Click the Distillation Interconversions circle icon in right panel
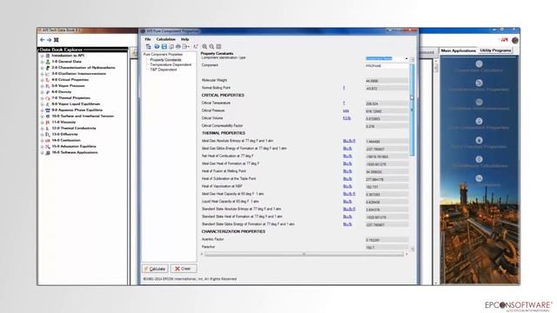 (x=479, y=103)
